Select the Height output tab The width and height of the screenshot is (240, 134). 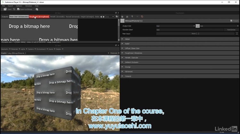coord(87,17)
